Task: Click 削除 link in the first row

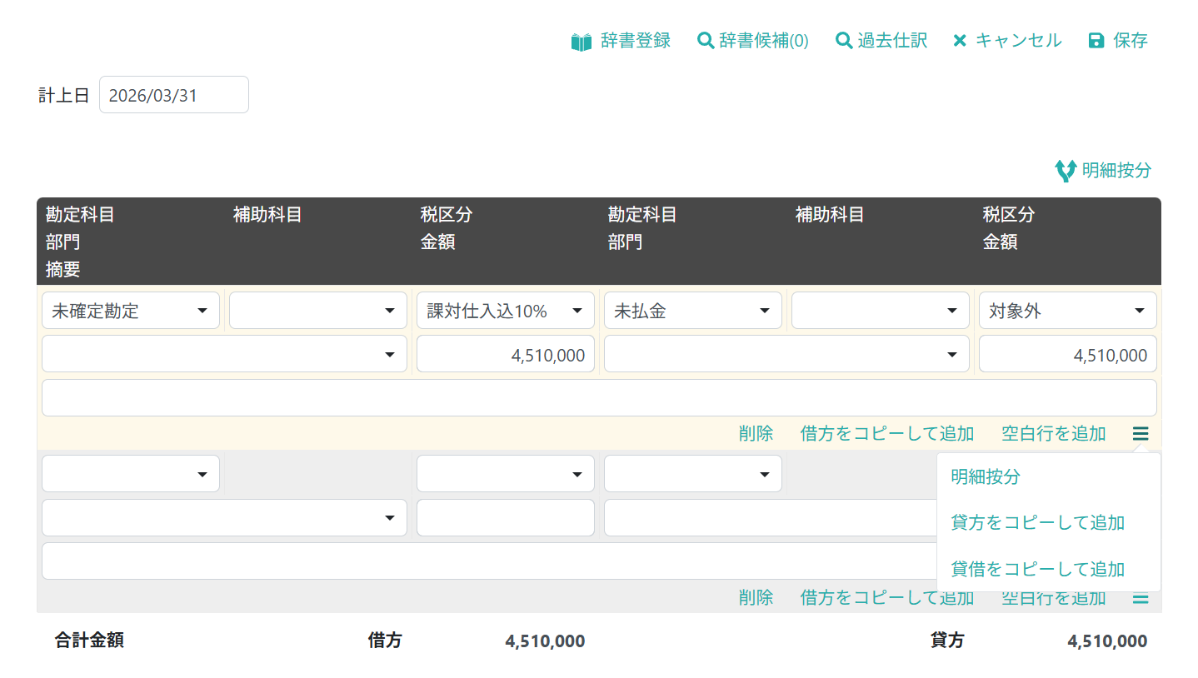Action: tap(756, 433)
